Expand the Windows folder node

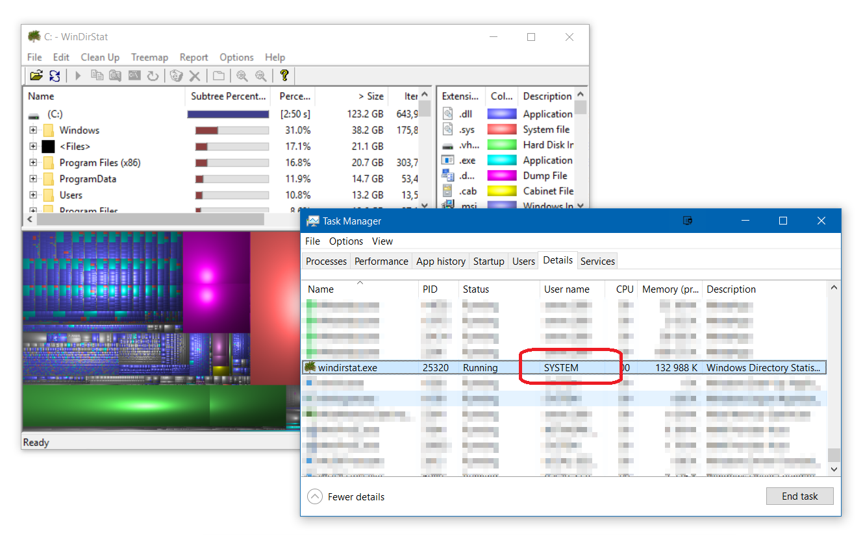tap(32, 130)
